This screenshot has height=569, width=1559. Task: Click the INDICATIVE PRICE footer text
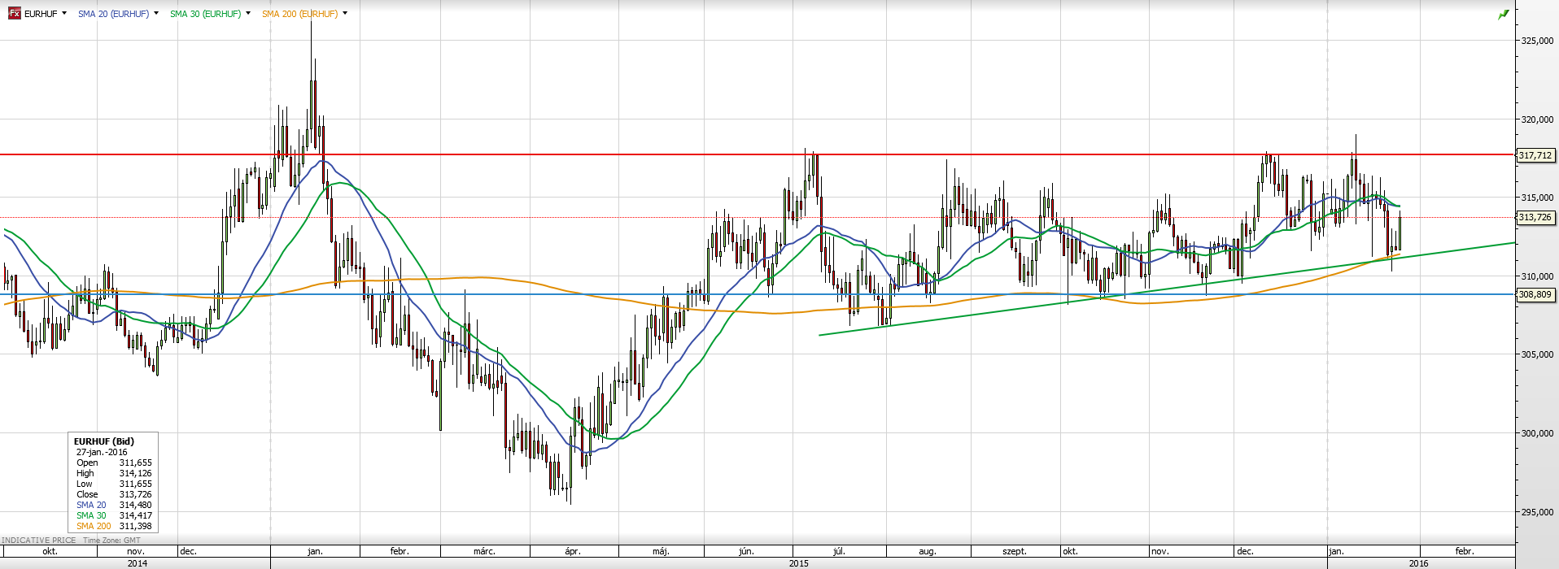[39, 541]
